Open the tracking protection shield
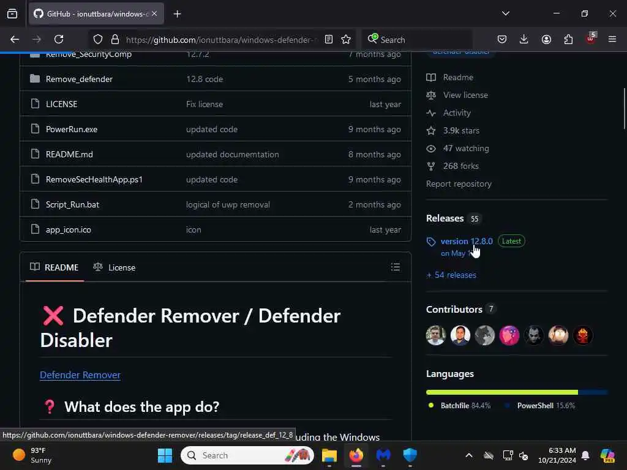 click(98, 39)
